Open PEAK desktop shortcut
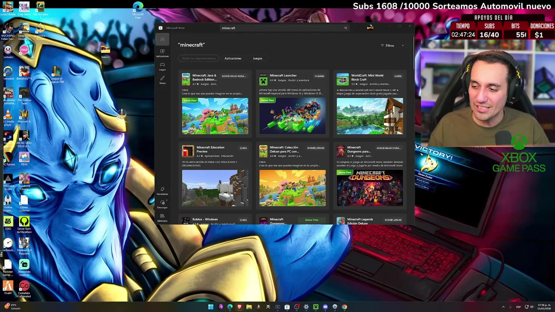This screenshot has width=555, height=312. (24, 159)
